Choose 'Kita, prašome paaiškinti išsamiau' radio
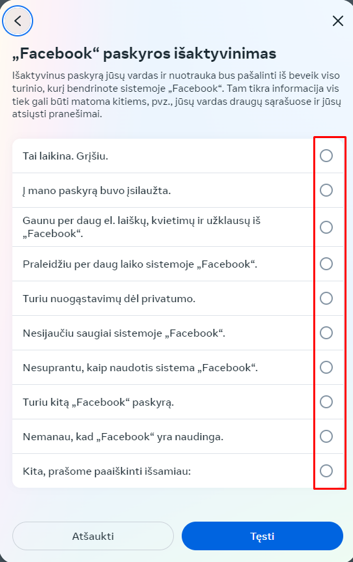Image resolution: width=353 pixels, height=562 pixels. point(326,471)
